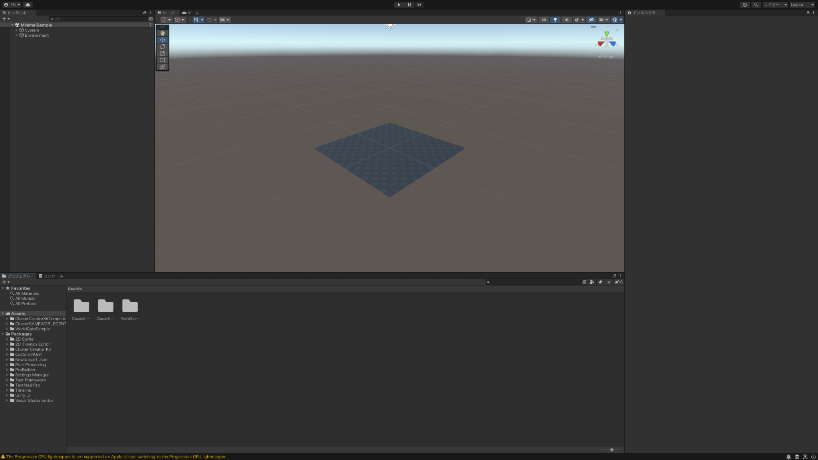This screenshot has width=818, height=460.
Task: Select the Rotate tool
Action: [x=163, y=47]
